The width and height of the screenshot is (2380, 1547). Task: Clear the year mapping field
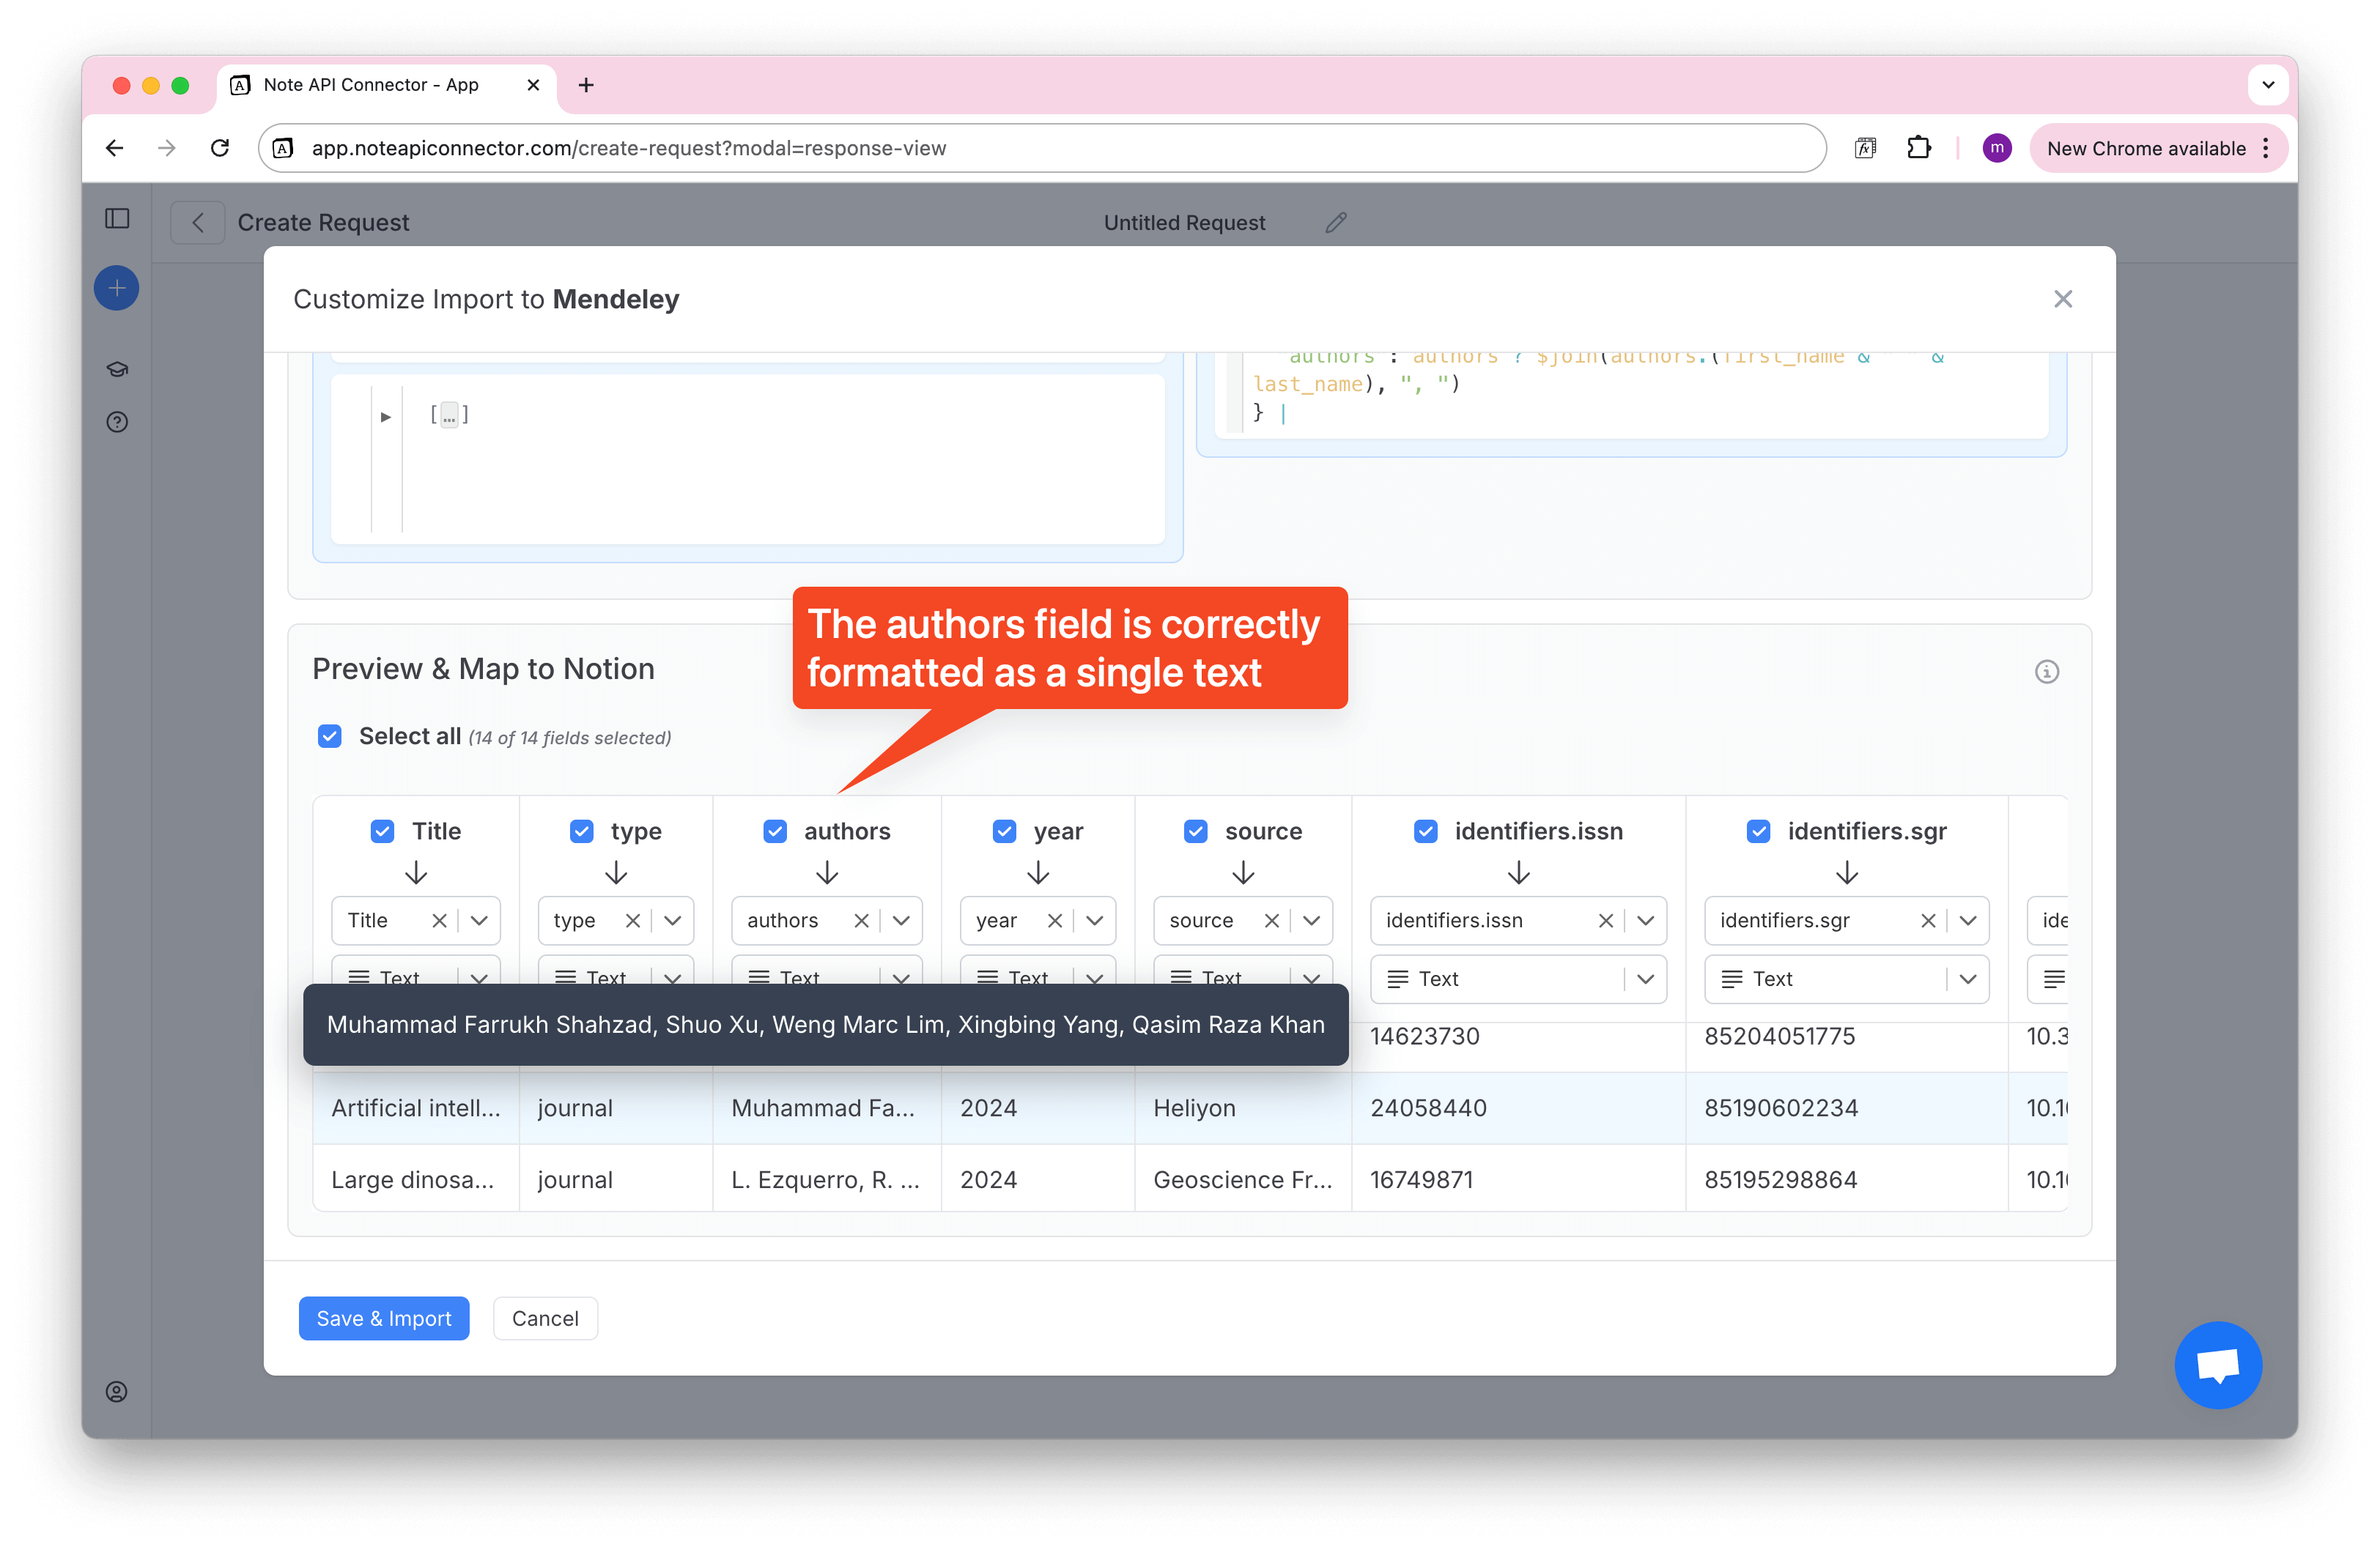(1054, 921)
